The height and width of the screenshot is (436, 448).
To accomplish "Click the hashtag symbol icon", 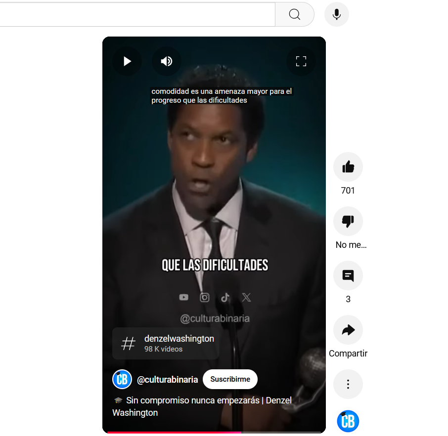I will [128, 344].
